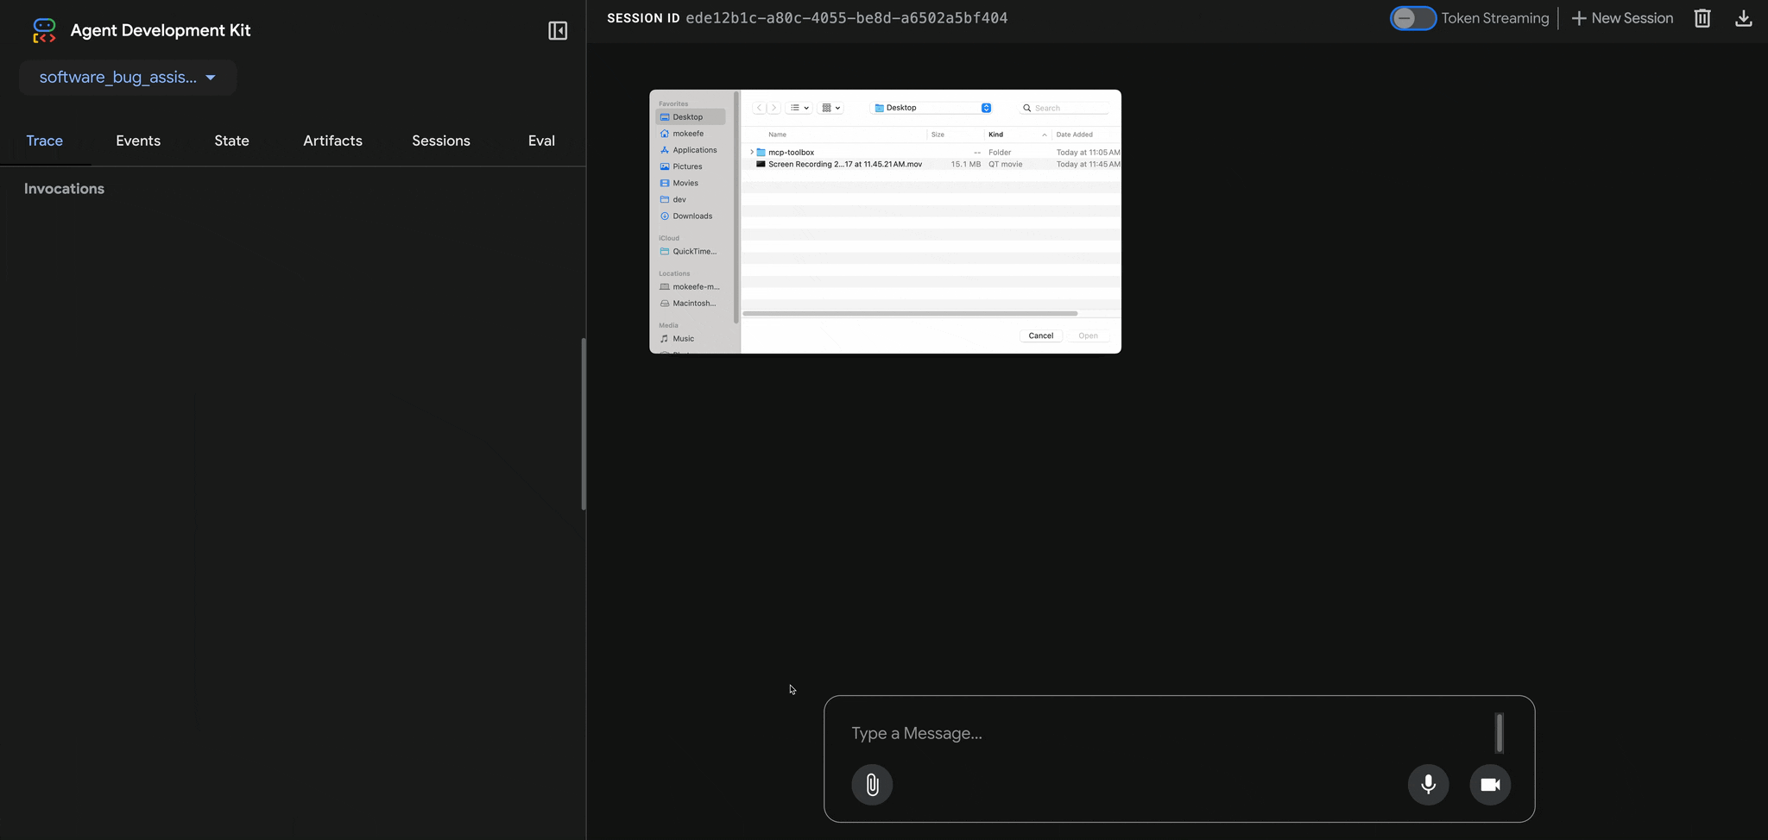1768x840 pixels.
Task: Toggle the Token Streaming switch
Action: pyautogui.click(x=1412, y=18)
